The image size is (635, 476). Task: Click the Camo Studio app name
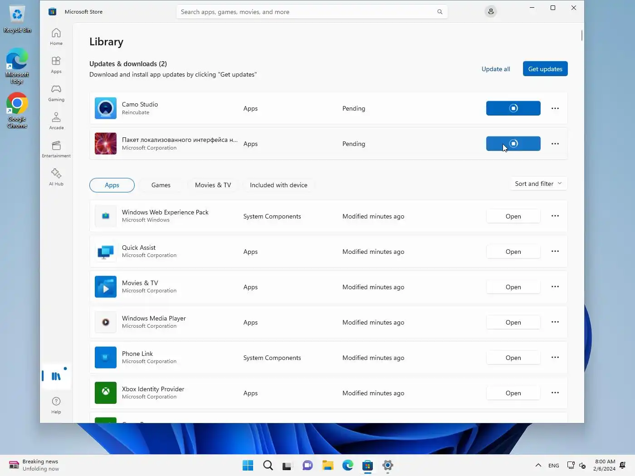click(140, 104)
